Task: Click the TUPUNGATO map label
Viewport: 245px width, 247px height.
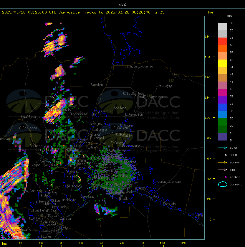Action: pyautogui.click(x=48, y=204)
